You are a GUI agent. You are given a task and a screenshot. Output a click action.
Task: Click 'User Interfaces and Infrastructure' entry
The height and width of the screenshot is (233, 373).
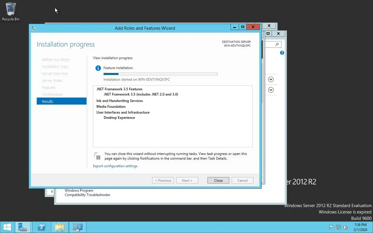click(123, 112)
